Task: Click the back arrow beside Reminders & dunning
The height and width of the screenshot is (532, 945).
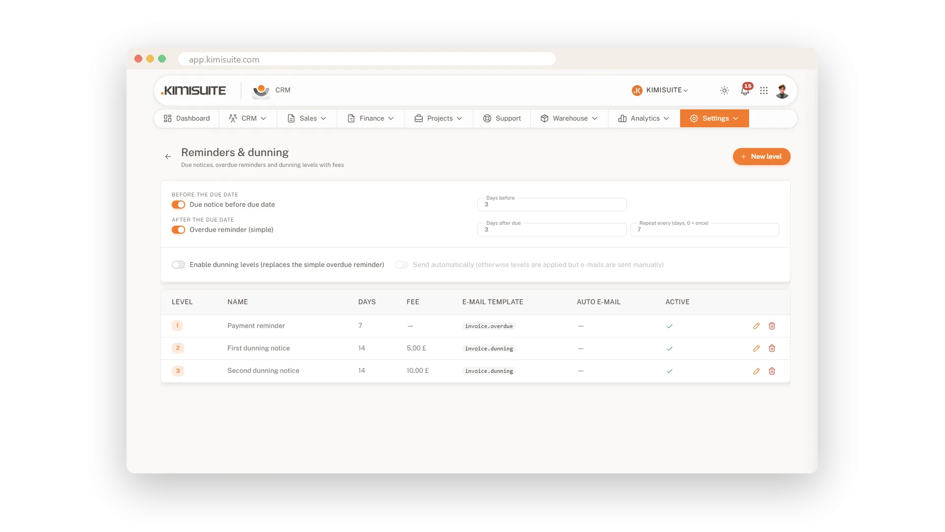Action: tap(168, 157)
